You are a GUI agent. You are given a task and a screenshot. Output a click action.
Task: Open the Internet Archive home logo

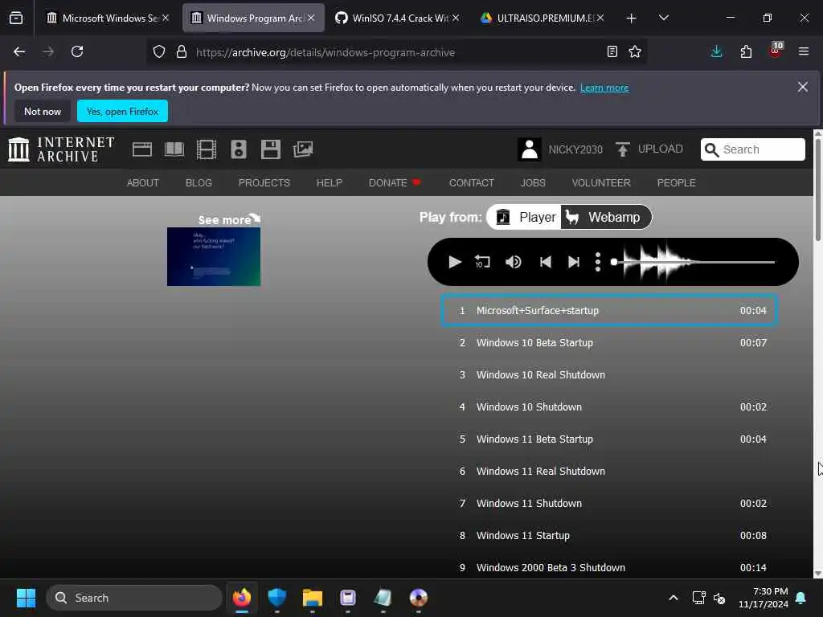point(61,149)
